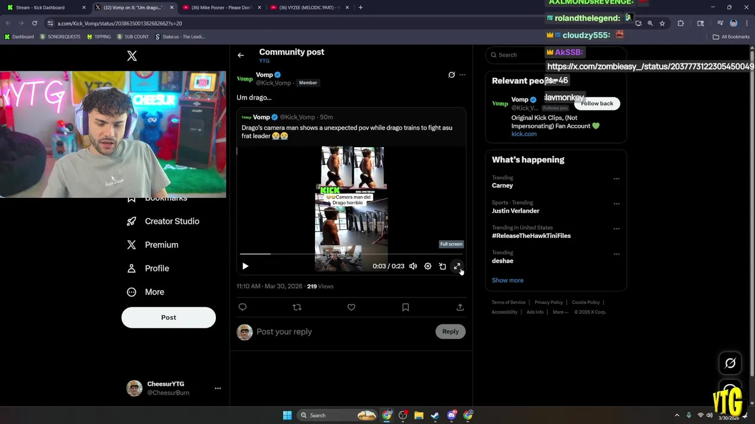Viewport: 755px width, 424px height.
Task: Click the YTG community label
Action: click(x=264, y=61)
